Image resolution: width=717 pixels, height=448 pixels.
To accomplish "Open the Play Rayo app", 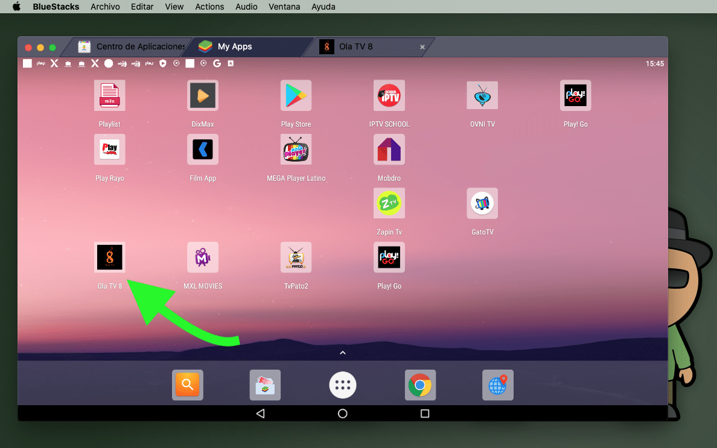I will pos(109,150).
